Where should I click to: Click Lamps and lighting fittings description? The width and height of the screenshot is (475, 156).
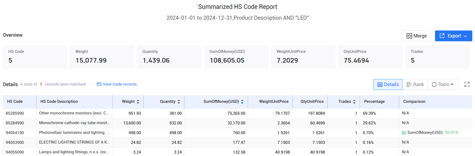pyautogui.click(x=74, y=152)
